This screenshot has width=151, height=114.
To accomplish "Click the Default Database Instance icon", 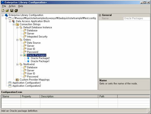I will pos(21,27).
